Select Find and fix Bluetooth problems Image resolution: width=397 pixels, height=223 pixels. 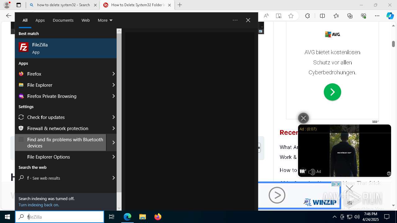click(60, 142)
